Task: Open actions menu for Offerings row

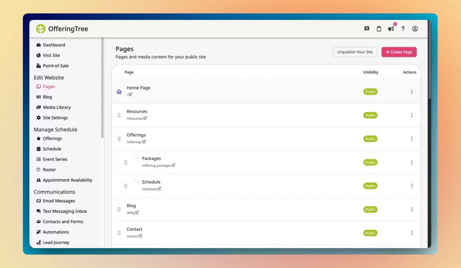Action: click(x=412, y=139)
